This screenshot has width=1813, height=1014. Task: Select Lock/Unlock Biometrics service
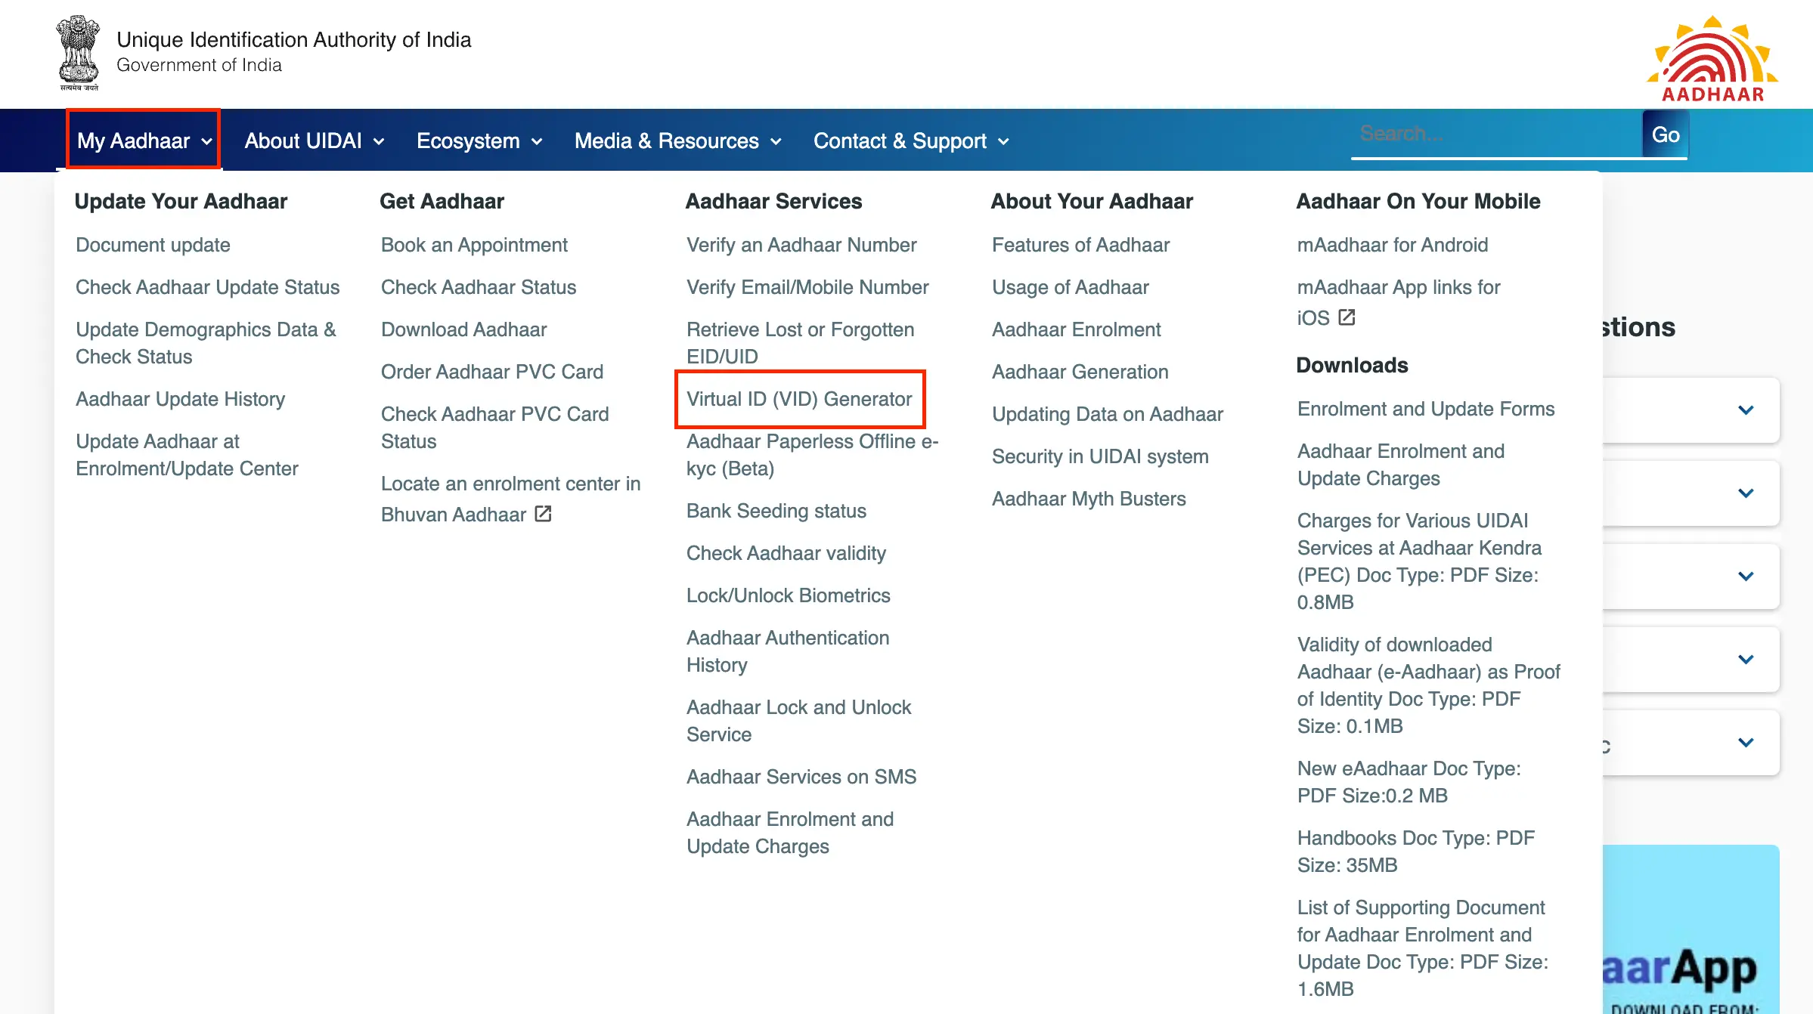pos(788,595)
